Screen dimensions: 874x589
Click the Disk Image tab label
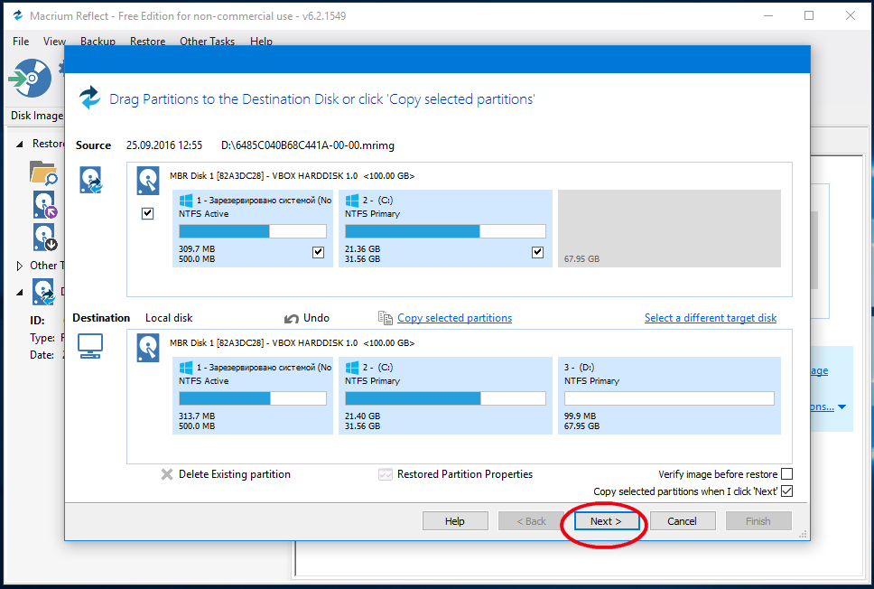[37, 116]
